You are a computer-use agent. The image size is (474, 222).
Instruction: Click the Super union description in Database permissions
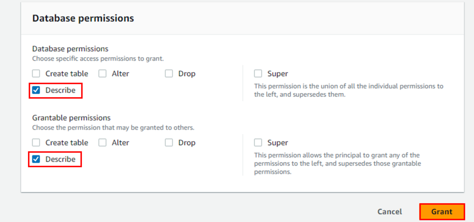348,91
